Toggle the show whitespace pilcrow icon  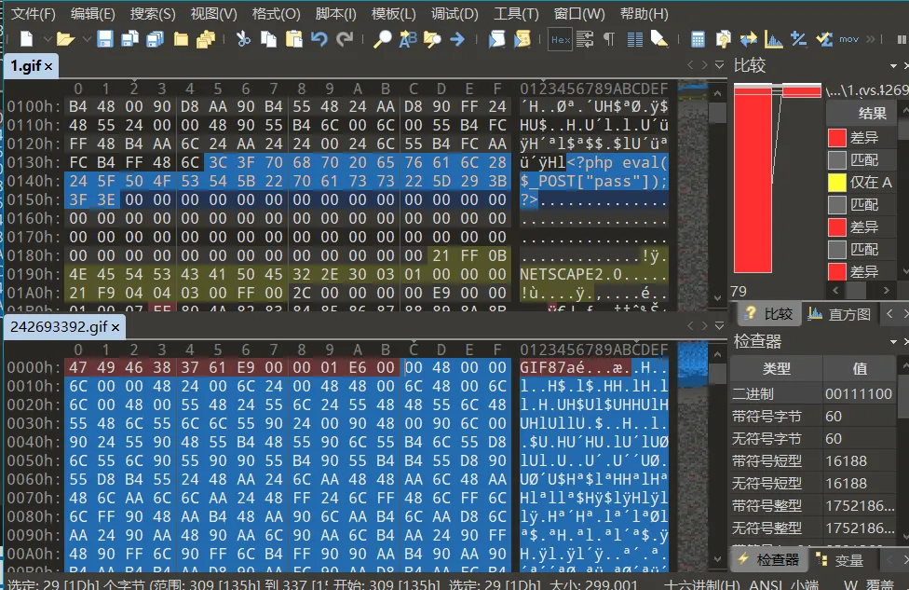(609, 39)
